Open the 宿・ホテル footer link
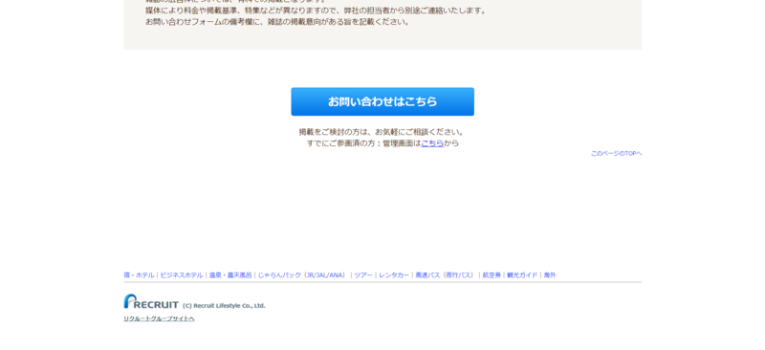Screen dimensions: 765x350 (139, 275)
